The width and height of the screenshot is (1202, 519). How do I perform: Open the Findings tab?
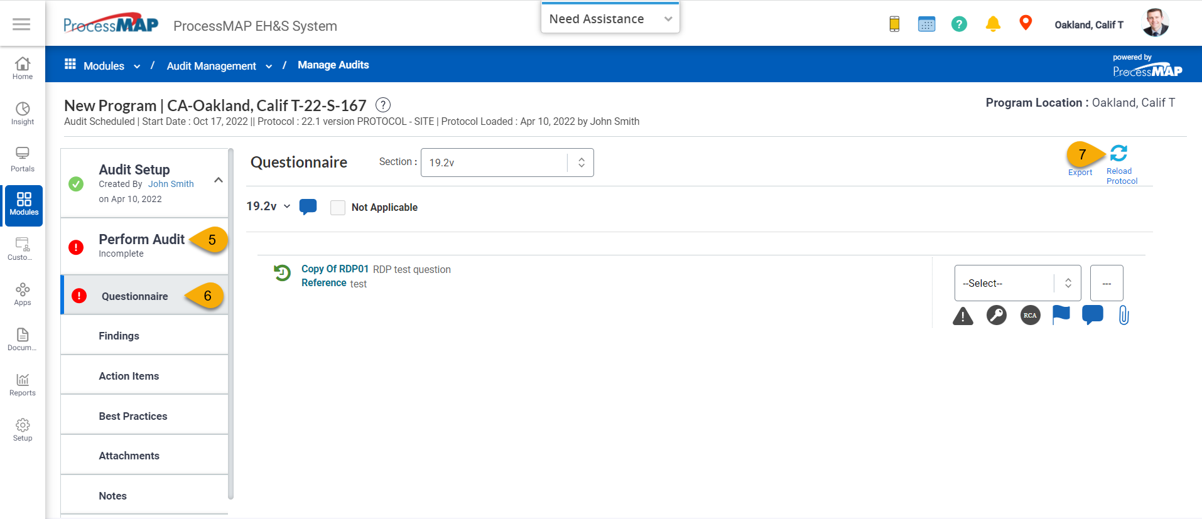[144, 336]
